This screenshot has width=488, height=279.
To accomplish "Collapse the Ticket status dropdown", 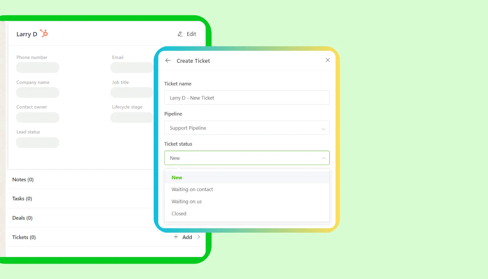I will pyautogui.click(x=323, y=158).
